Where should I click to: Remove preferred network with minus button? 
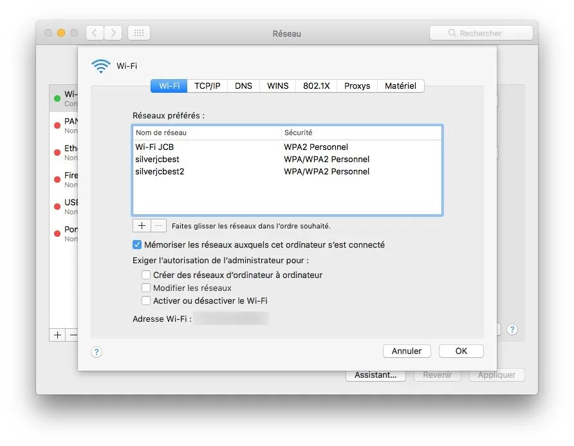coord(158,225)
